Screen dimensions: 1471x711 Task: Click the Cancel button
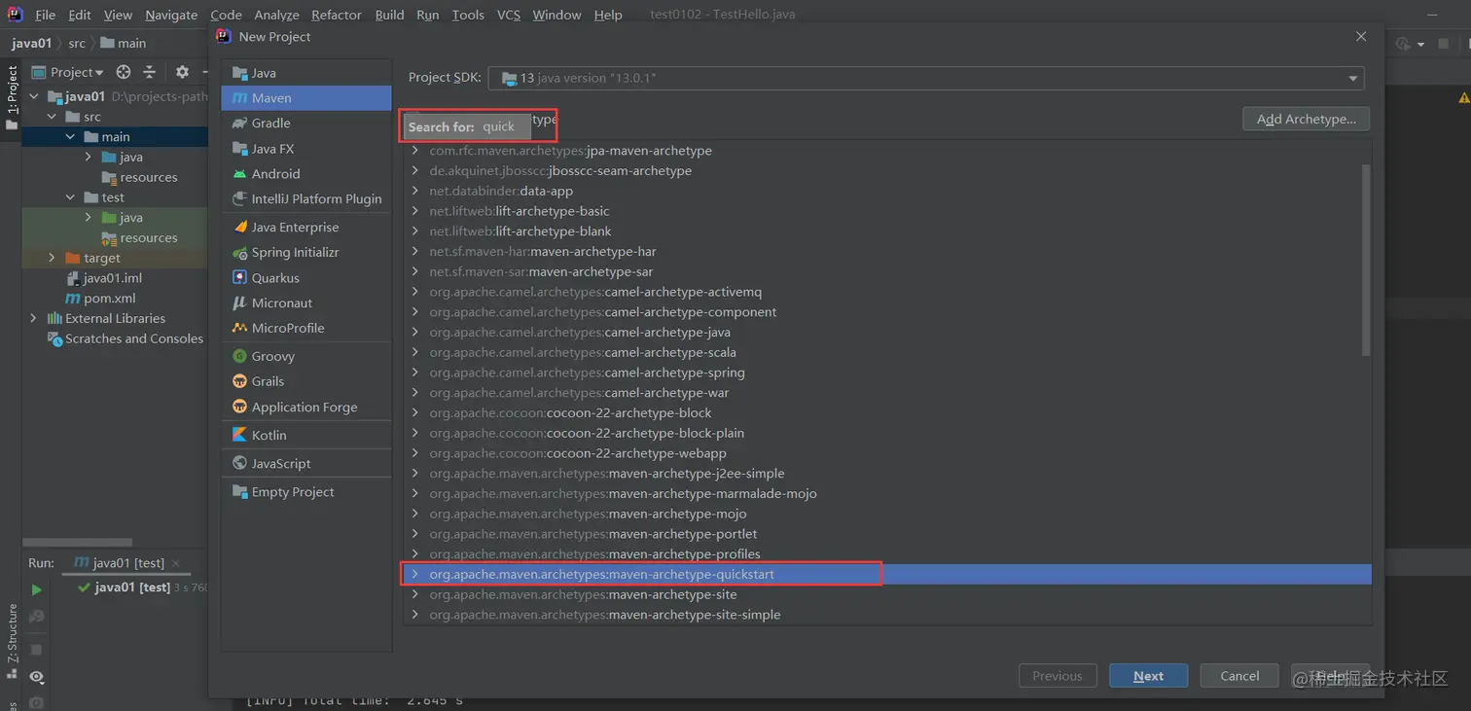pos(1239,676)
